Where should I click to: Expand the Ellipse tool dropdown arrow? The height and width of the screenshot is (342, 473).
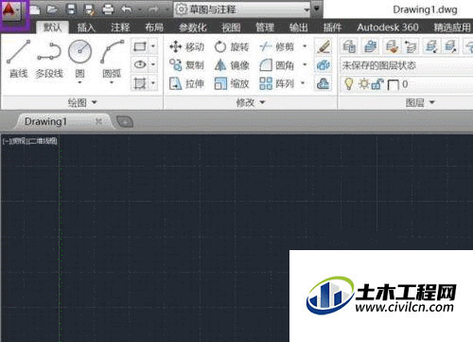click(153, 64)
